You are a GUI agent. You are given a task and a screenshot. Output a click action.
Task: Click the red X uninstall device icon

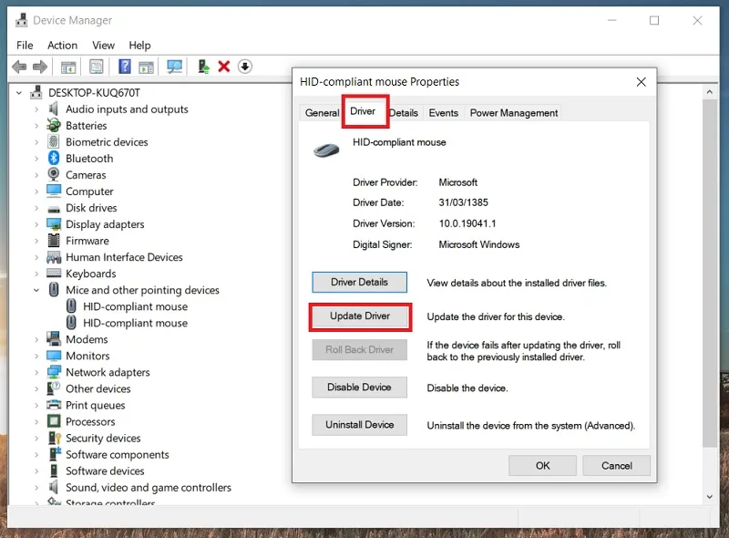(224, 67)
